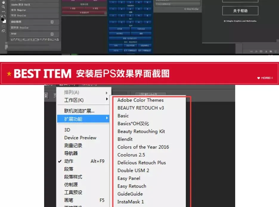Viewport: 279px width, 207px height.
Task: Pick the 楷体 Regular font row
Action: point(34,10)
